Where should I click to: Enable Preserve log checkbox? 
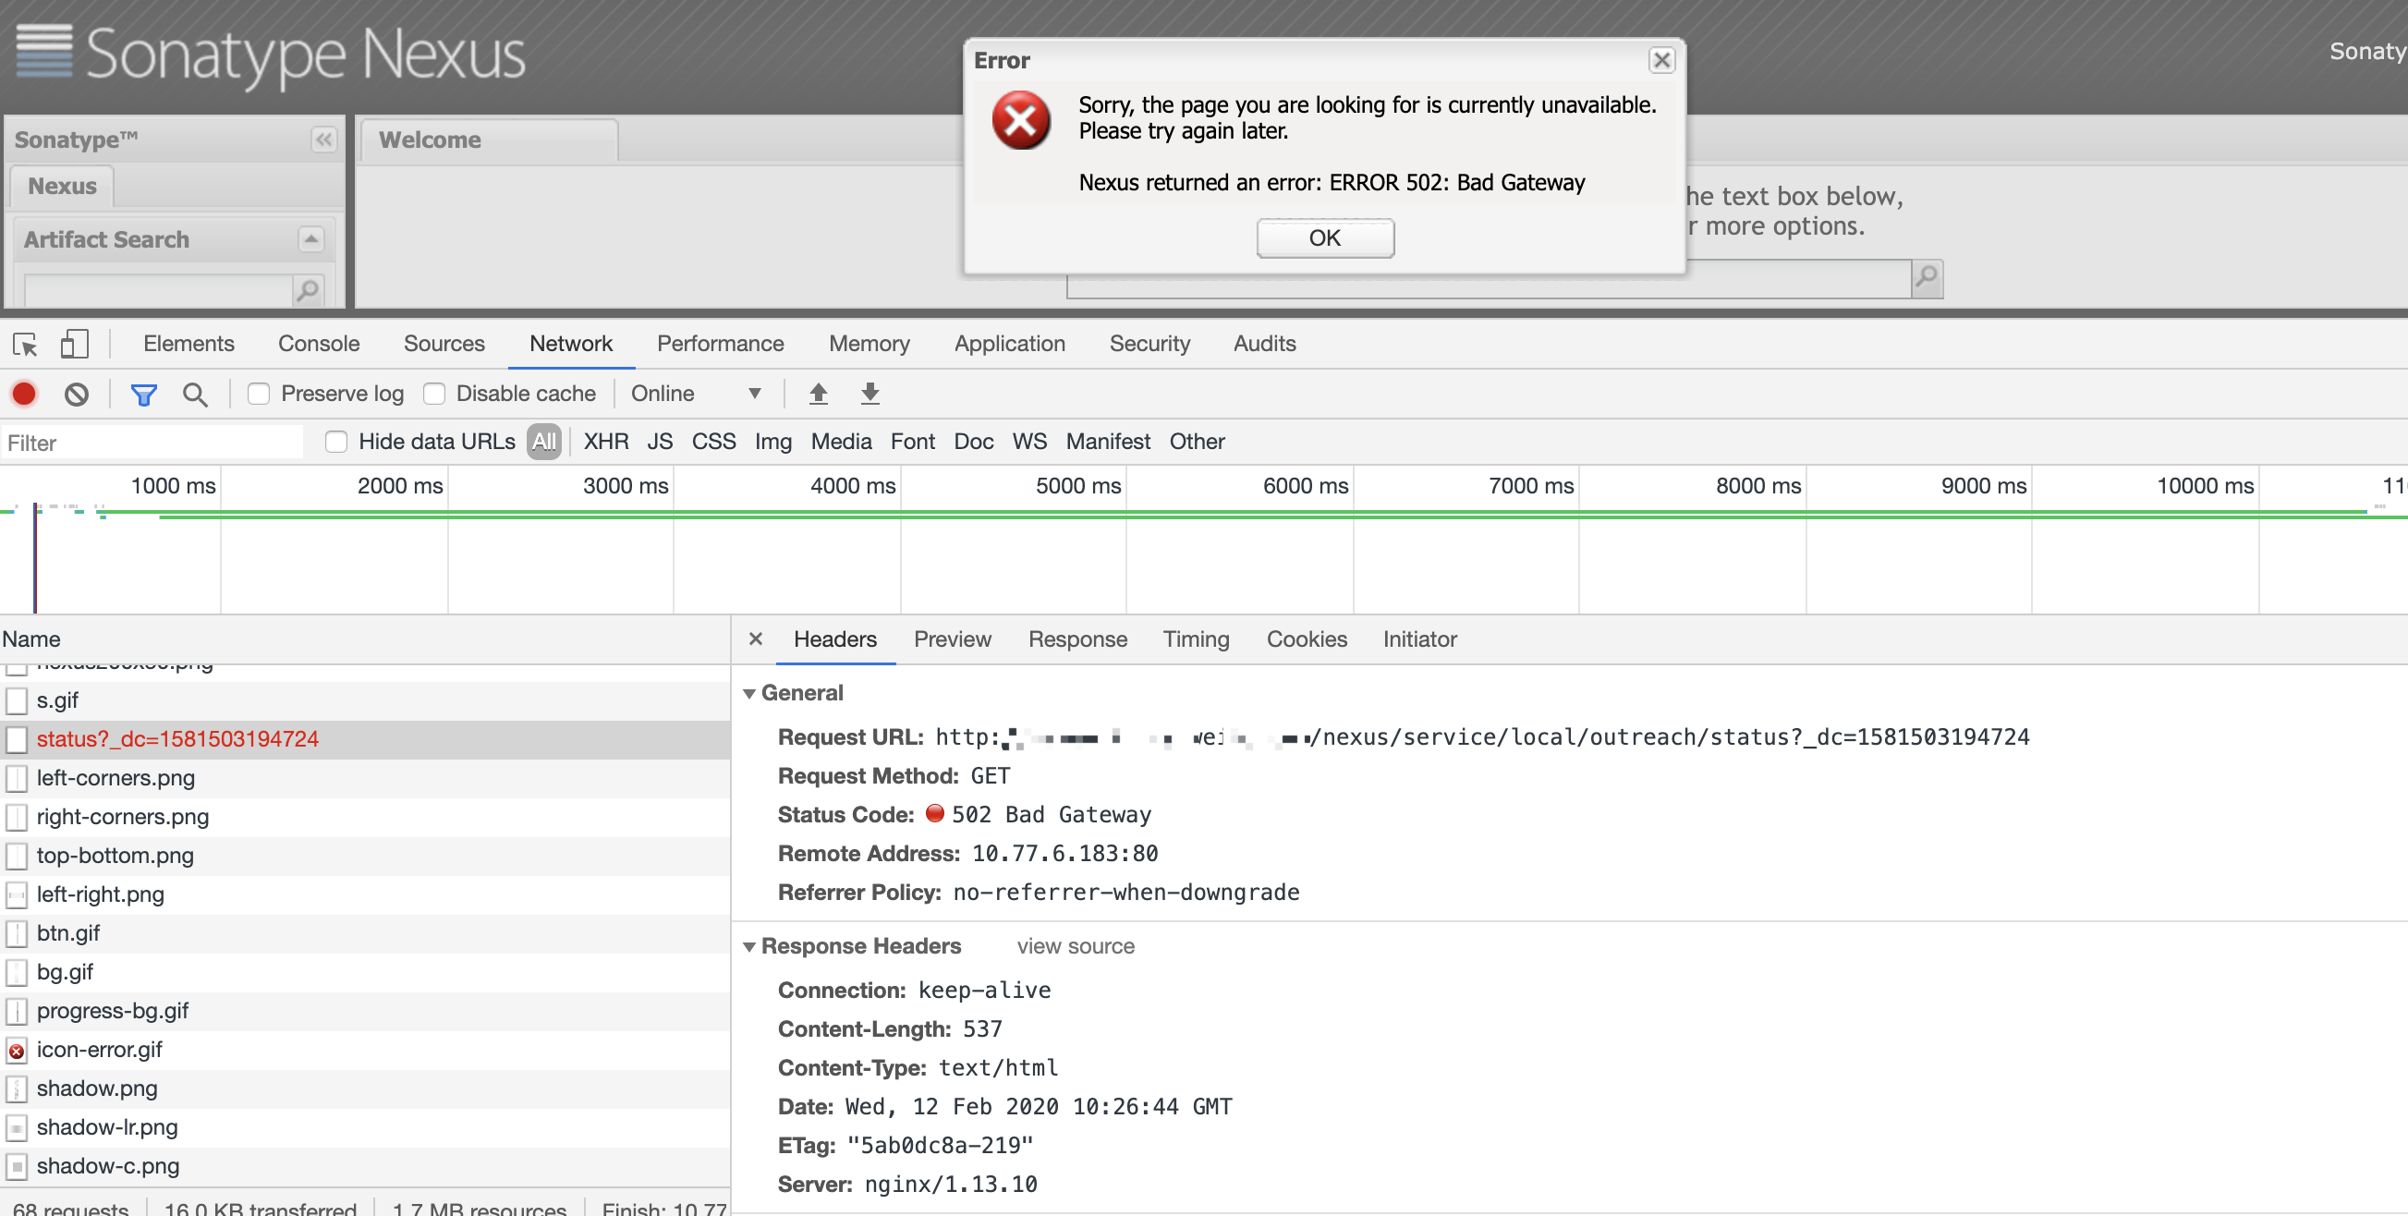pos(259,394)
